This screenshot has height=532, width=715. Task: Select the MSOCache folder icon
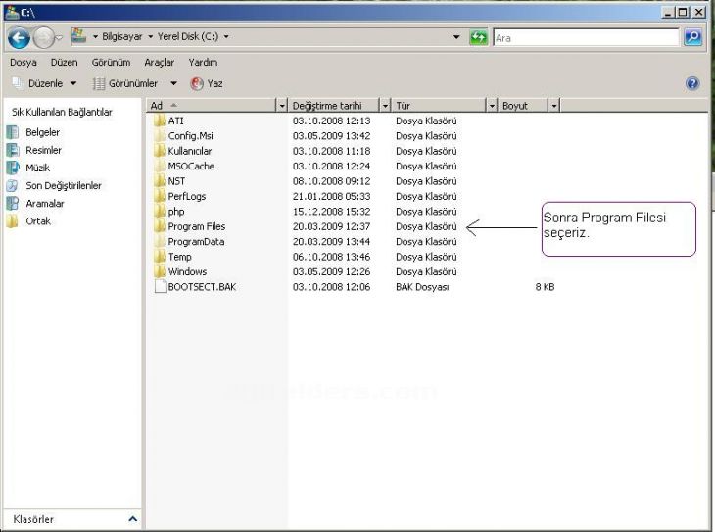[x=159, y=166]
